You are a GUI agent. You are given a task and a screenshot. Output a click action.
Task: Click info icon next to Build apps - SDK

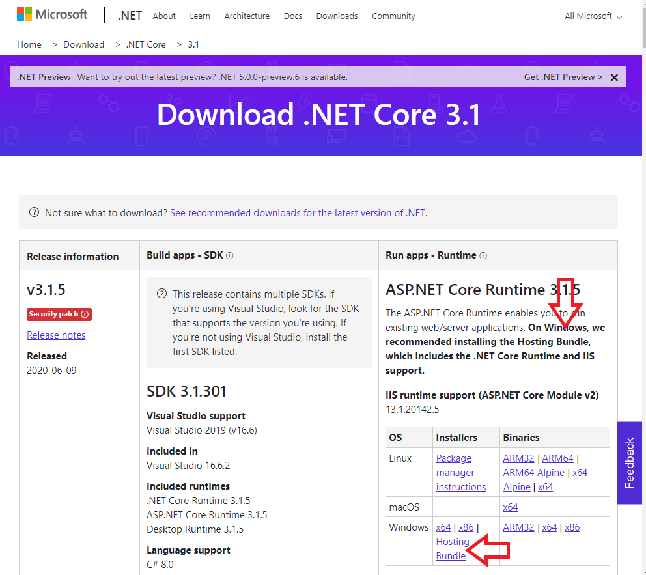pyautogui.click(x=230, y=256)
